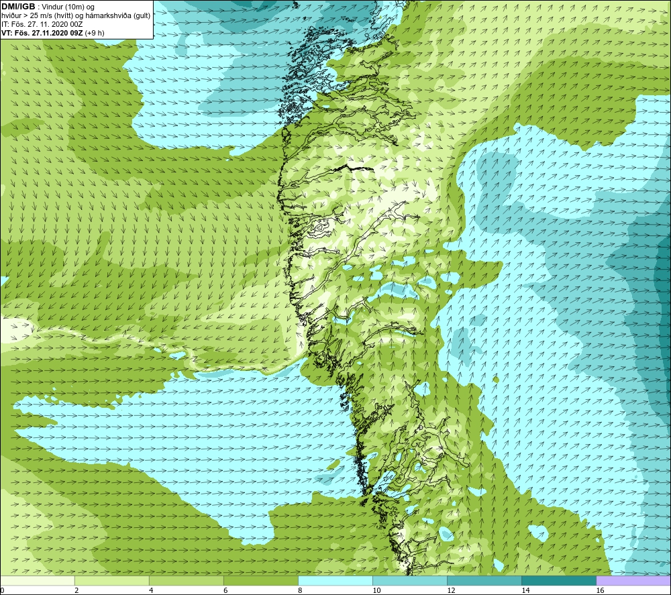This screenshot has height=595, width=671.
Task: Click the '(+9 h)' forecast offset text
Action: point(95,33)
